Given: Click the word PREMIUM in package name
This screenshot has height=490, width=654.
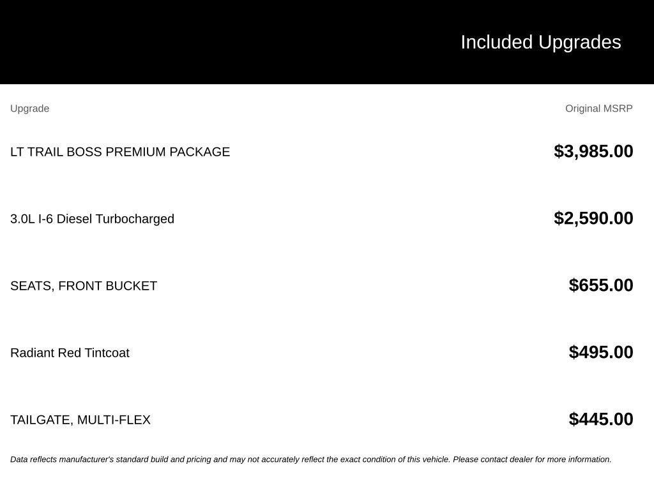Looking at the screenshot, I should [x=135, y=152].
